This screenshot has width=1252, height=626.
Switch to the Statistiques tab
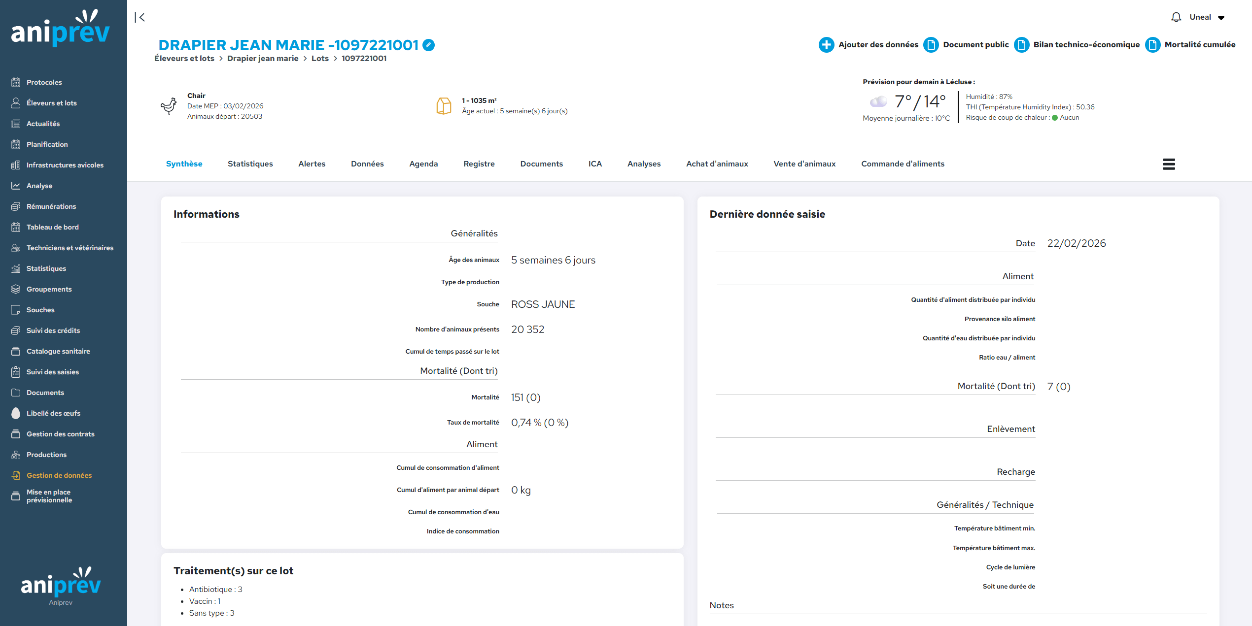(250, 164)
